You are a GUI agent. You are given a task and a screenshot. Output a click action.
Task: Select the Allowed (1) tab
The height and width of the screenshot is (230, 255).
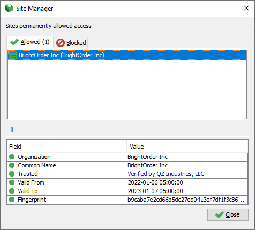tap(30, 42)
